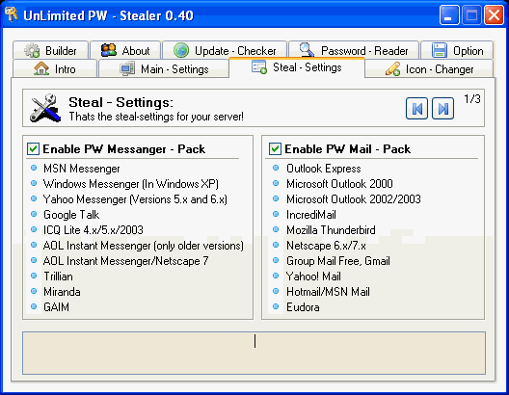Select the GAIM entry
This screenshot has height=395, width=509.
coord(56,307)
